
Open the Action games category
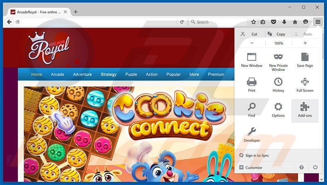[x=151, y=74]
